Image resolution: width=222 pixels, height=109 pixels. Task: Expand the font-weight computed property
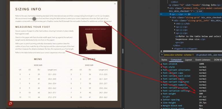click(162, 94)
